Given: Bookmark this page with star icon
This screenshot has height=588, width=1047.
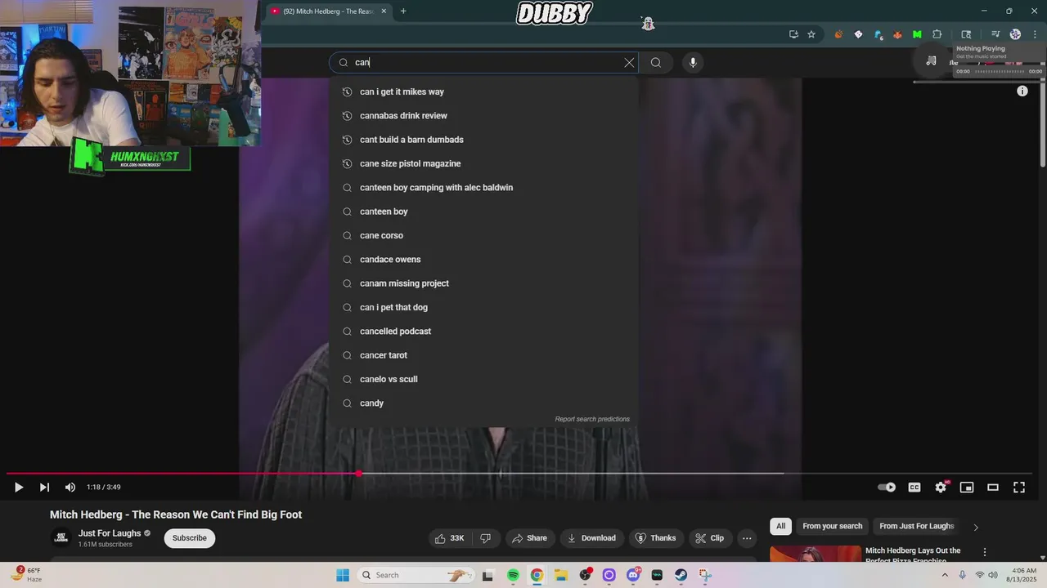Looking at the screenshot, I should click(811, 34).
